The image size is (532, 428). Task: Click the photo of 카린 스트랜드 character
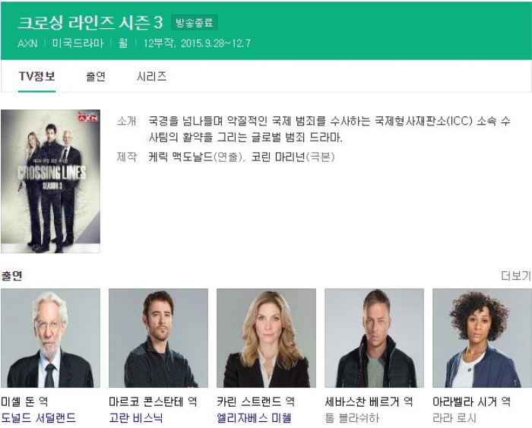coord(266,338)
